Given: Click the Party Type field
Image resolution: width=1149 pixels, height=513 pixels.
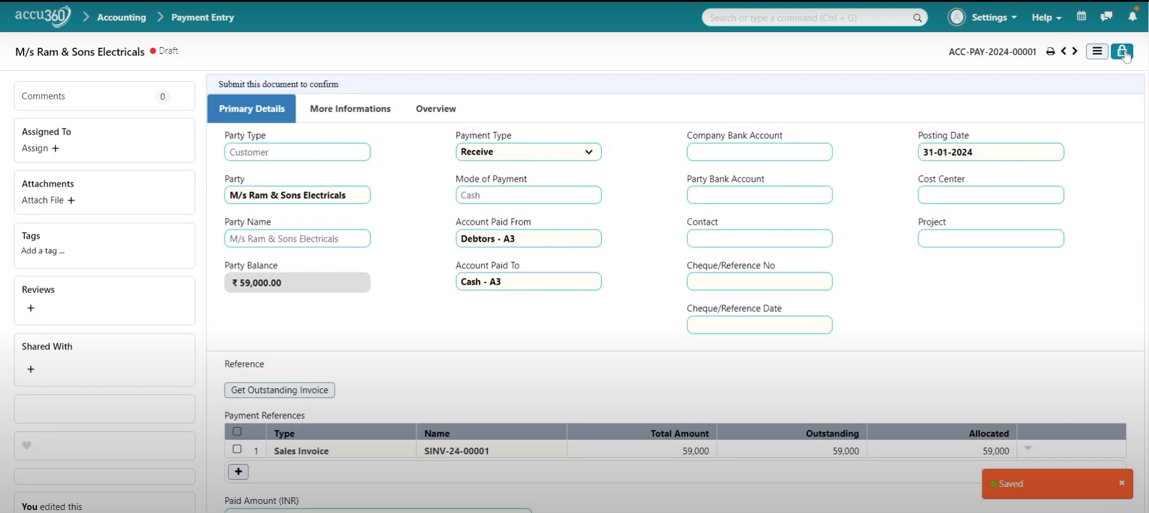Looking at the screenshot, I should pos(297,152).
